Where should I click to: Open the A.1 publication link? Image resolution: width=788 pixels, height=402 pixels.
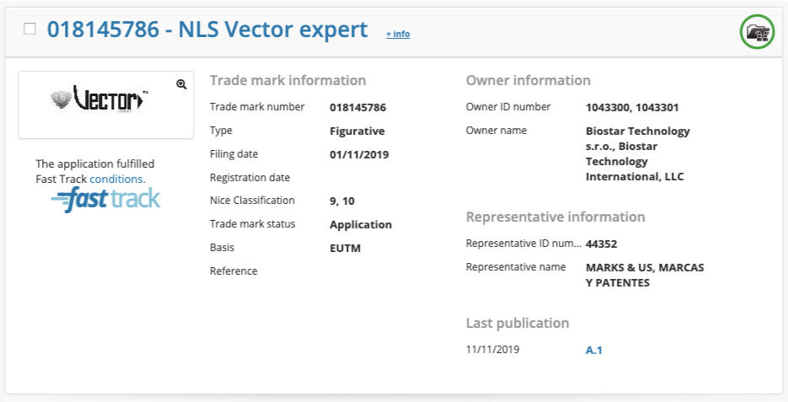pyautogui.click(x=594, y=350)
